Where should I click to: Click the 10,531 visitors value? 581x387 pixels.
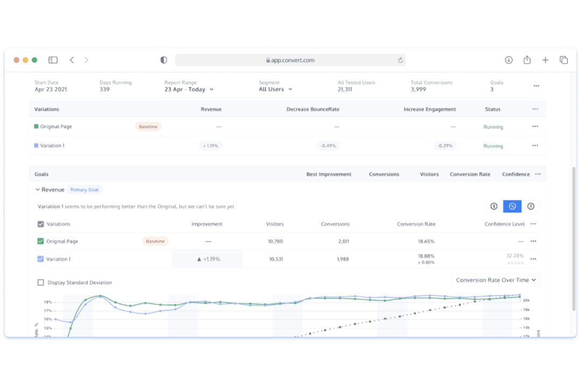click(276, 259)
